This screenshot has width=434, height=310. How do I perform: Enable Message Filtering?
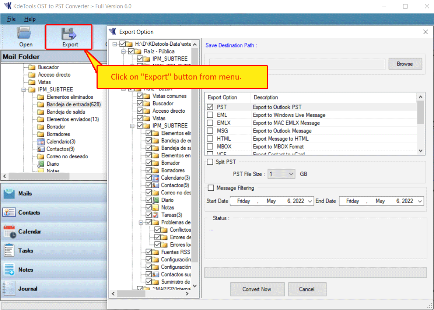(211, 188)
